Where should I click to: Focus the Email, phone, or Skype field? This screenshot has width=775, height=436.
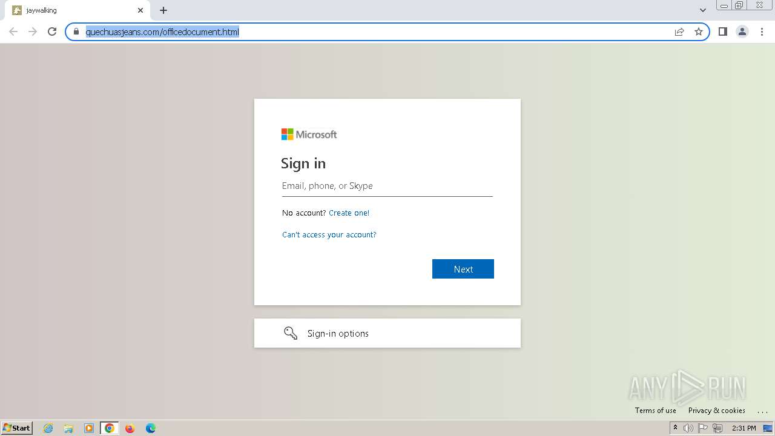tap(387, 186)
